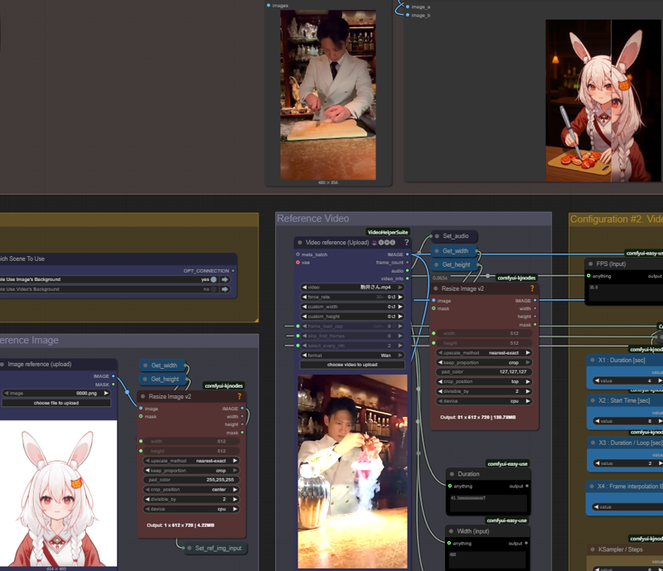
Task: Open crop_position top dropdown
Action: 484,381
